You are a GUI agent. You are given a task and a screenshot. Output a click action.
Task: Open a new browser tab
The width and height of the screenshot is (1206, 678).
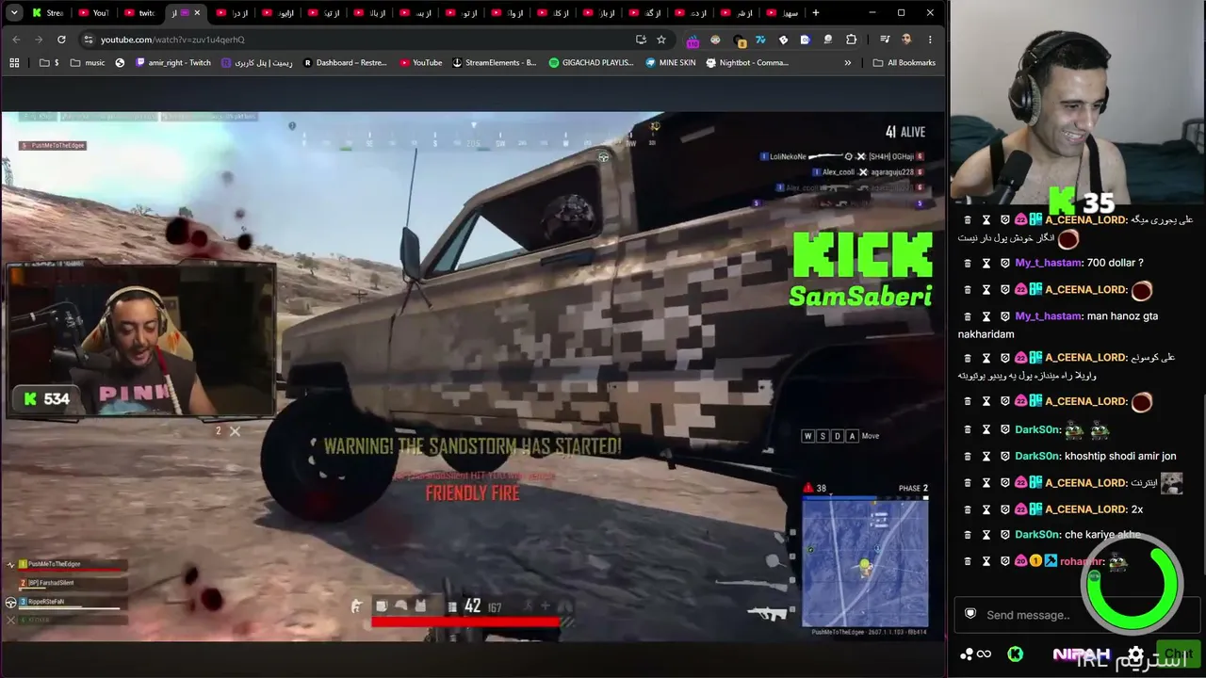tap(816, 13)
